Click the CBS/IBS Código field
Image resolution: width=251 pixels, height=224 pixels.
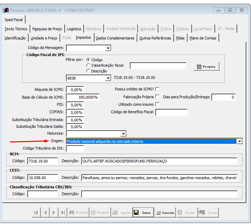pos(43,194)
